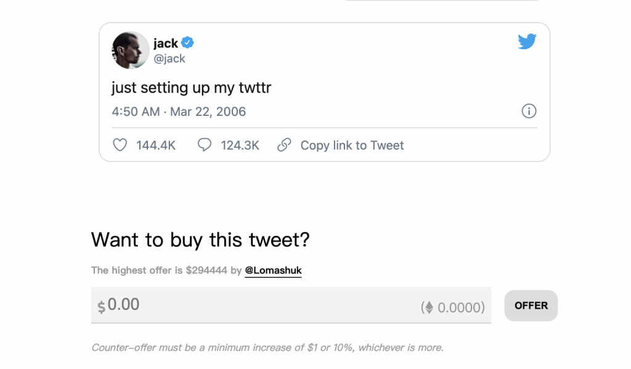The image size is (631, 369).
Task: Click the "Want to buy this tweet?" heading
Action: [x=200, y=240]
